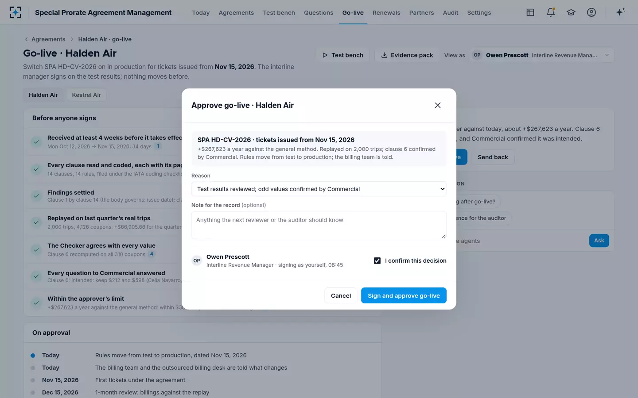Image resolution: width=638 pixels, height=398 pixels.
Task: Click the back chevron before Agreements
Action: [x=27, y=39]
